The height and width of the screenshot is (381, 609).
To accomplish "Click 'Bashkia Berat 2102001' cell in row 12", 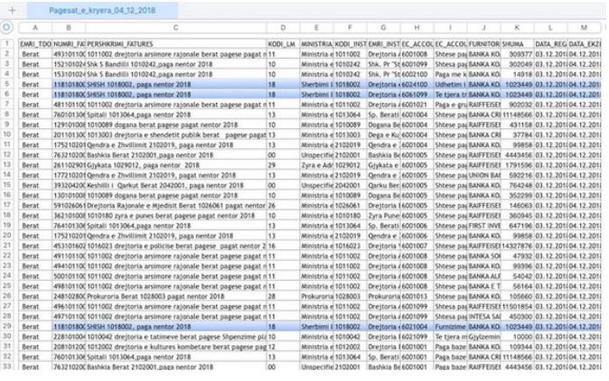I will click(x=175, y=154).
